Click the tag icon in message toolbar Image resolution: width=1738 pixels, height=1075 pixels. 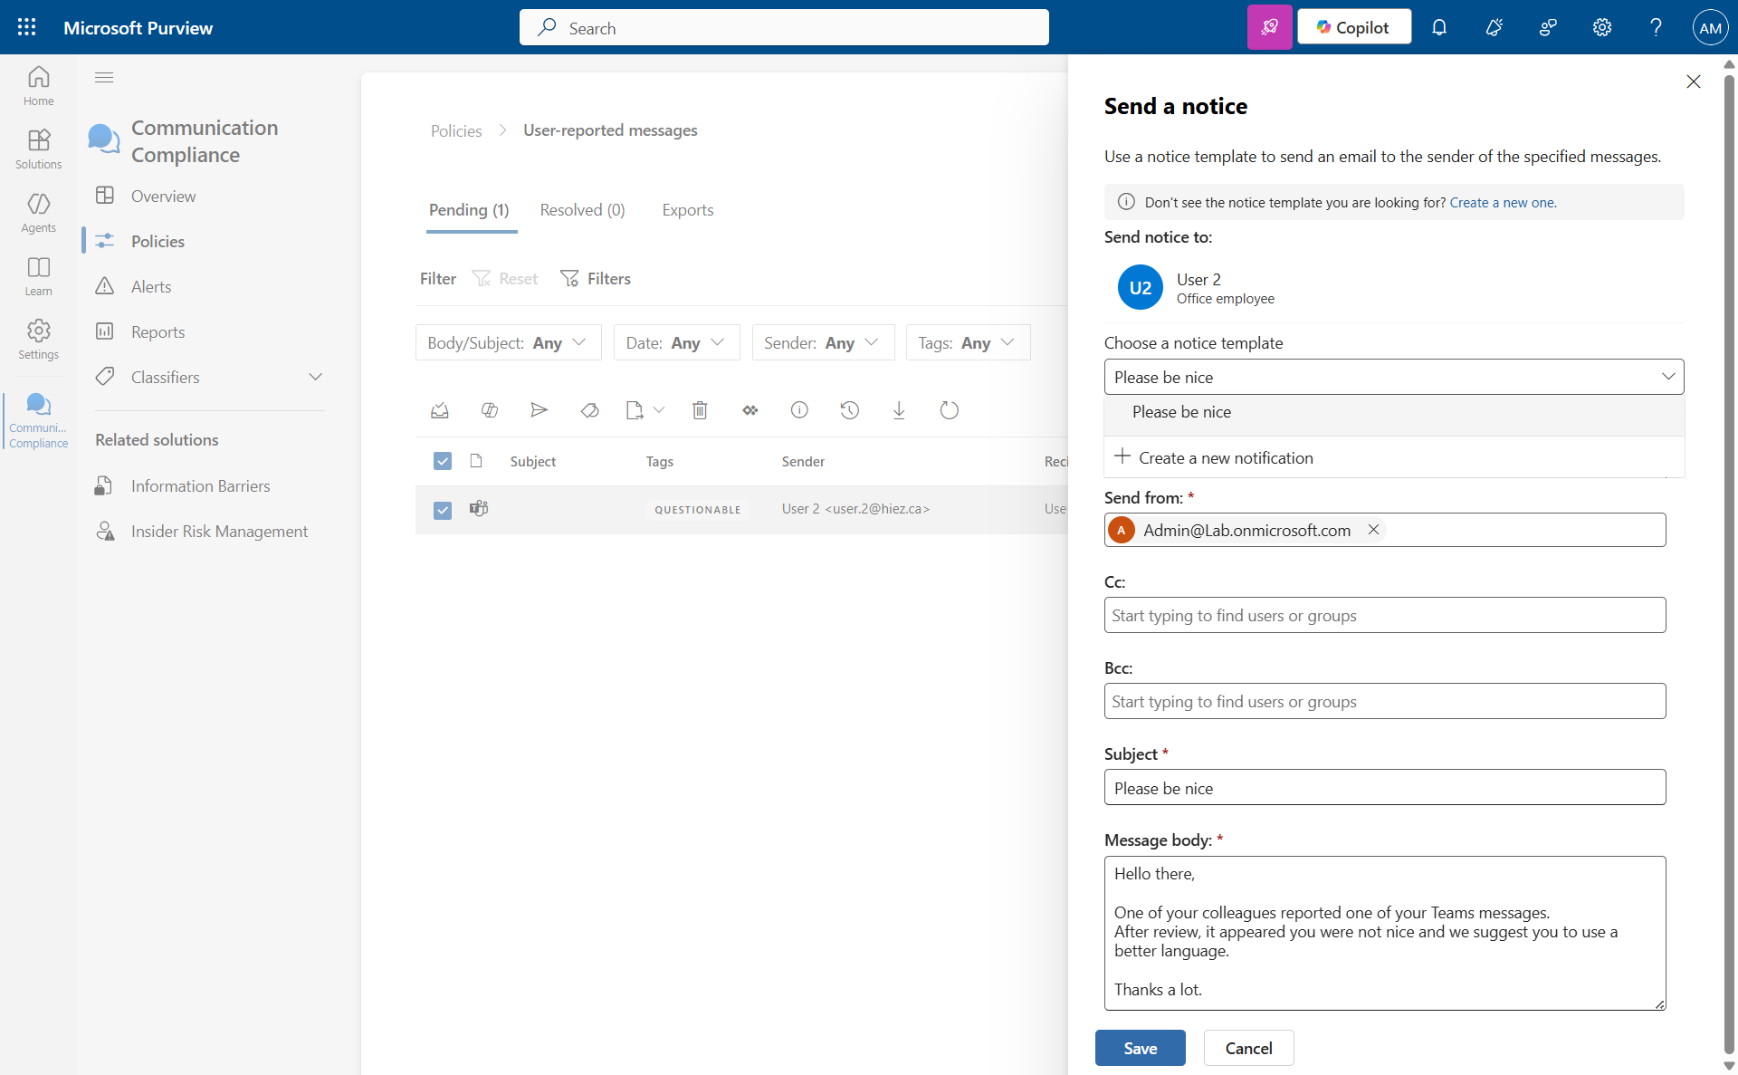tap(589, 410)
